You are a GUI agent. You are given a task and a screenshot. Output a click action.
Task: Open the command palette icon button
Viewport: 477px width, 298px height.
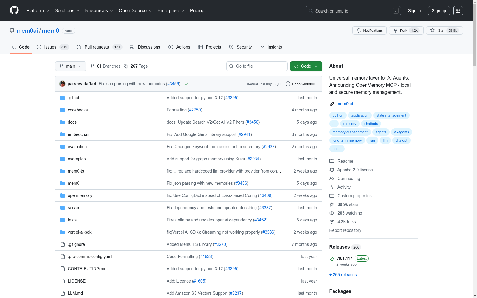[458, 11]
